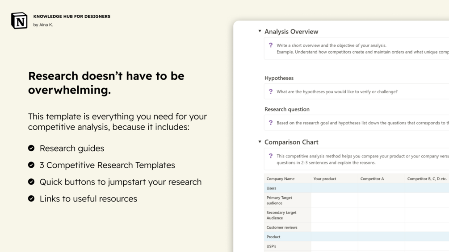The image size is (449, 252).
Task: Click the Notion logo icon
Action: point(19,21)
